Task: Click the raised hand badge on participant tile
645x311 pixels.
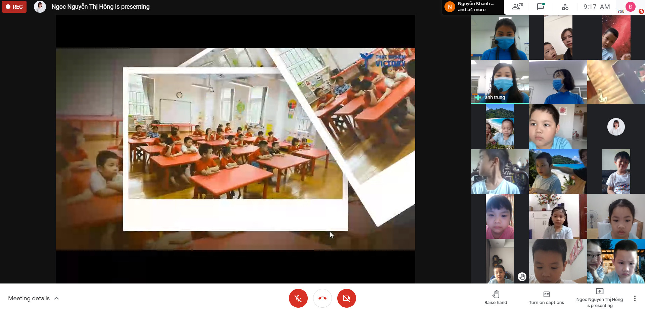Action: (522, 277)
